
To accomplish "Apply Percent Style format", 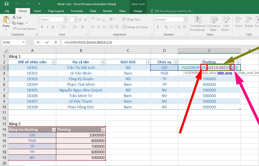I will [166, 27].
